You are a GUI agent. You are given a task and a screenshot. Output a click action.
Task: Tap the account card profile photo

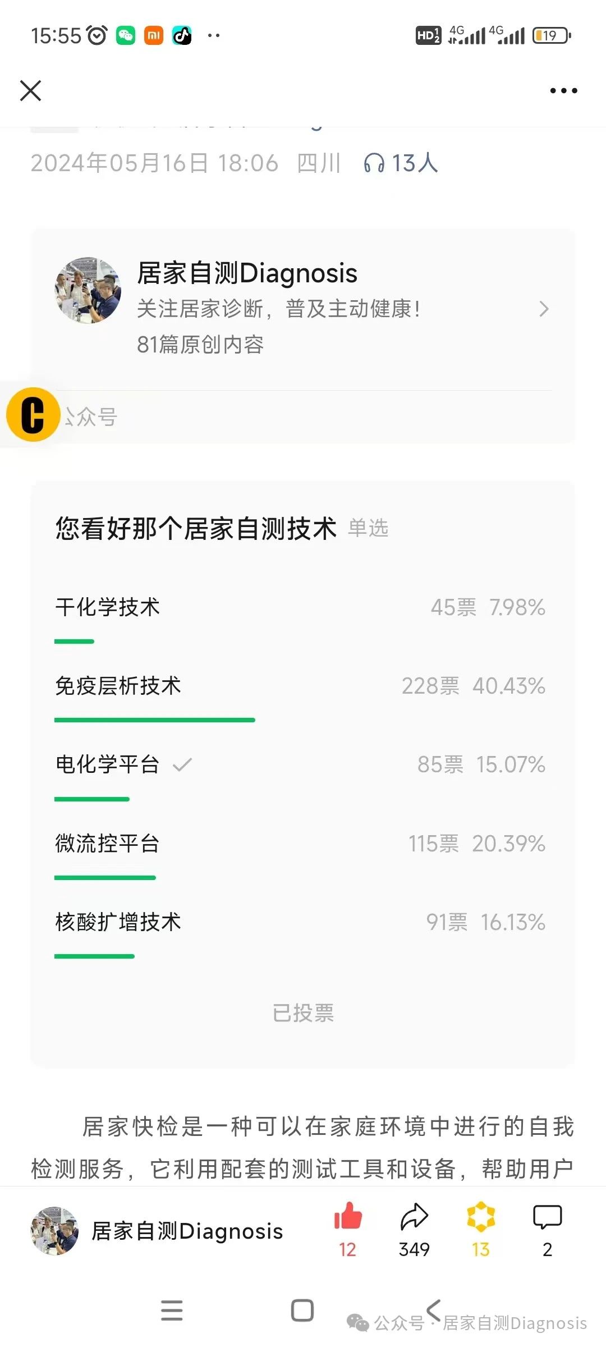[x=88, y=291]
